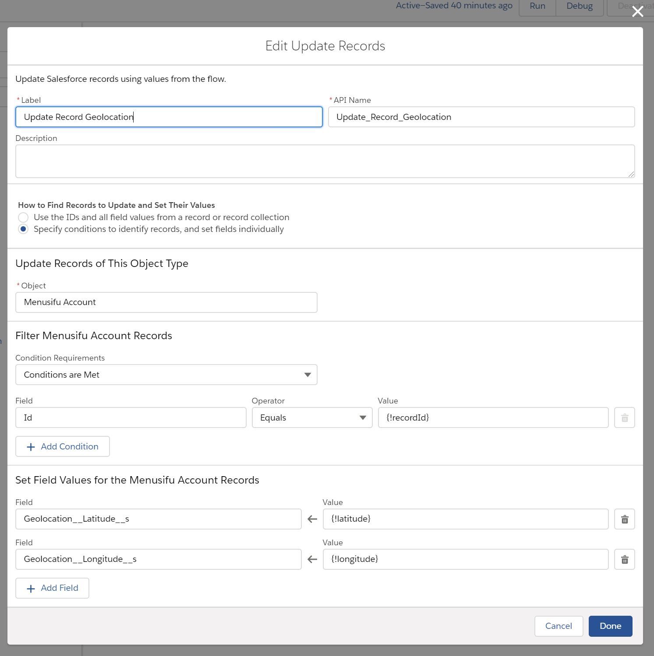
Task: Click the Run button in the header
Action: pyautogui.click(x=537, y=6)
